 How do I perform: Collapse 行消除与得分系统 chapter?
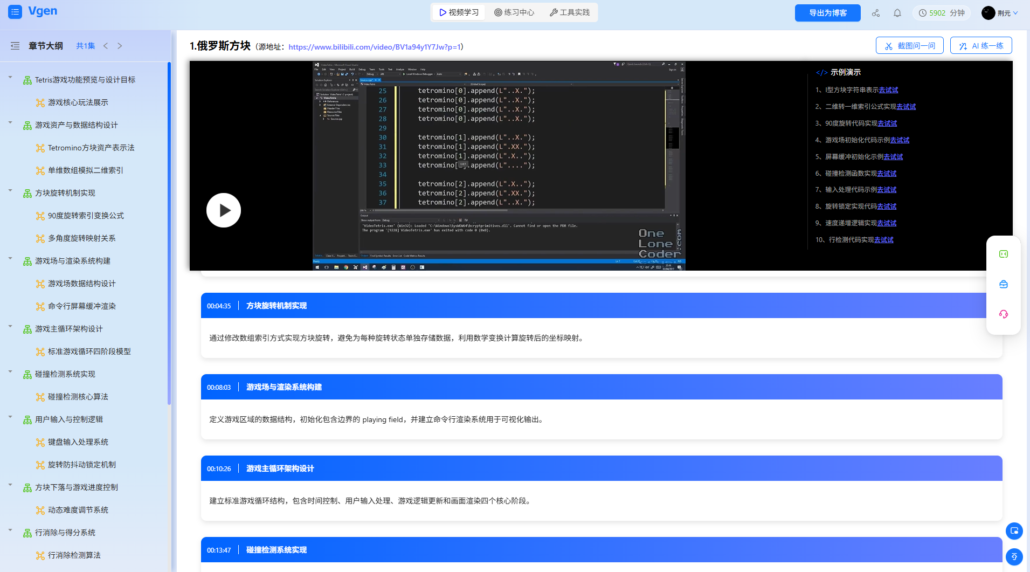coord(10,531)
